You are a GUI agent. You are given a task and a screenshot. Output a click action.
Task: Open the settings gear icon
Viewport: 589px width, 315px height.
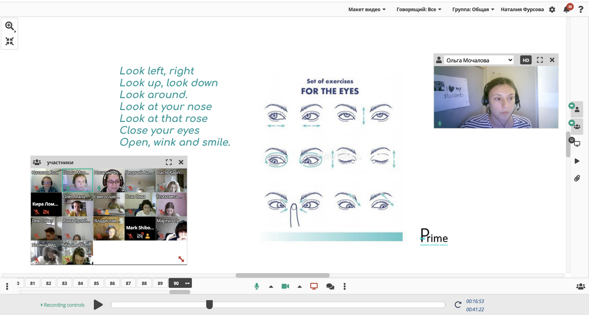click(552, 10)
